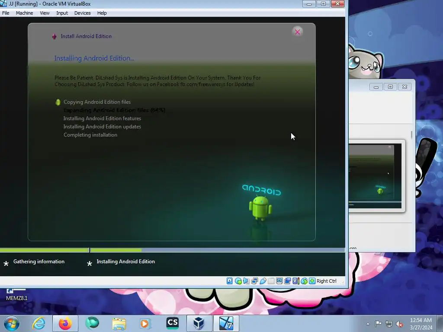
Task: Close the background VirtualBox Manager window
Action: coord(404,86)
